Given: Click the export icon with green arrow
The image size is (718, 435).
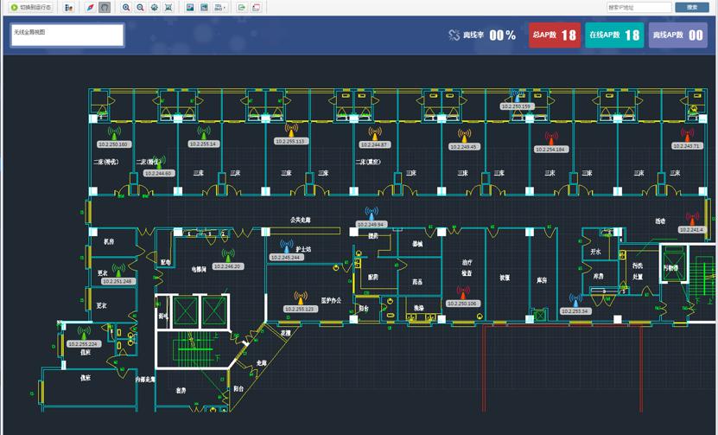Looking at the screenshot, I should coord(242,7).
